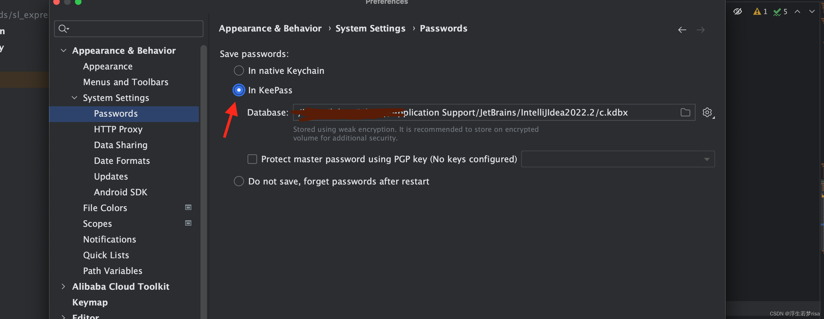The height and width of the screenshot is (319, 824).
Task: Toggle inspection highlighting eye icon
Action: click(738, 11)
